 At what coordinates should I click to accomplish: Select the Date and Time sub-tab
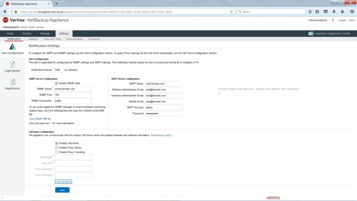(52, 39)
